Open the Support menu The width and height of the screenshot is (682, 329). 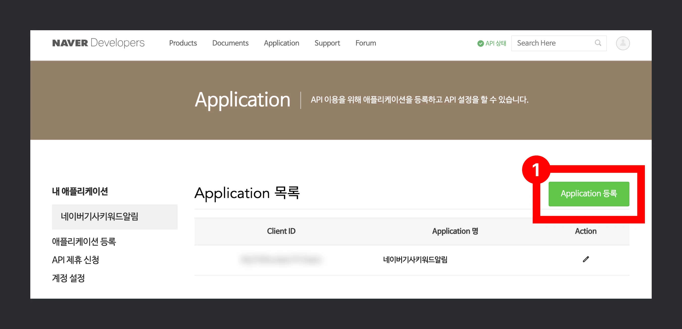point(327,43)
